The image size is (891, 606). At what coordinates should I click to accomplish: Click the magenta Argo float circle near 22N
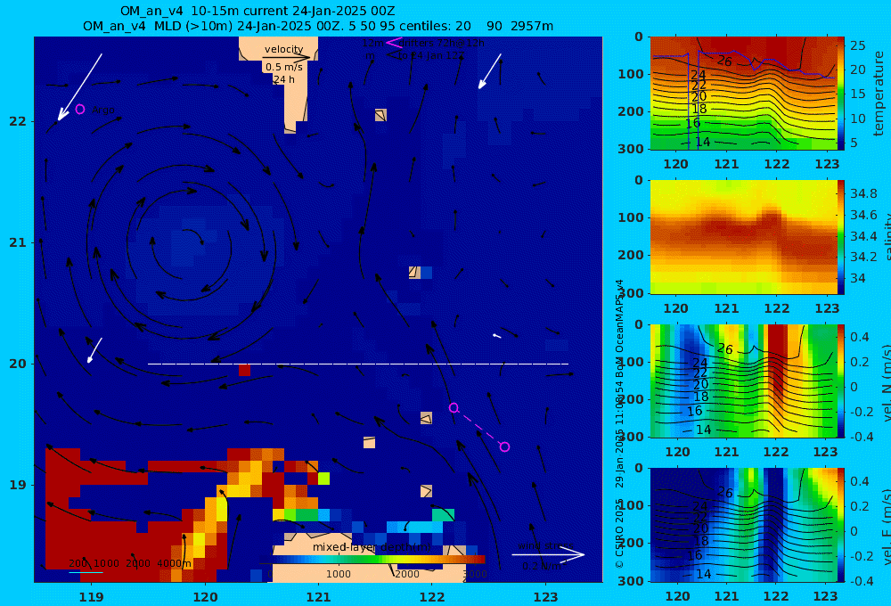[80, 109]
